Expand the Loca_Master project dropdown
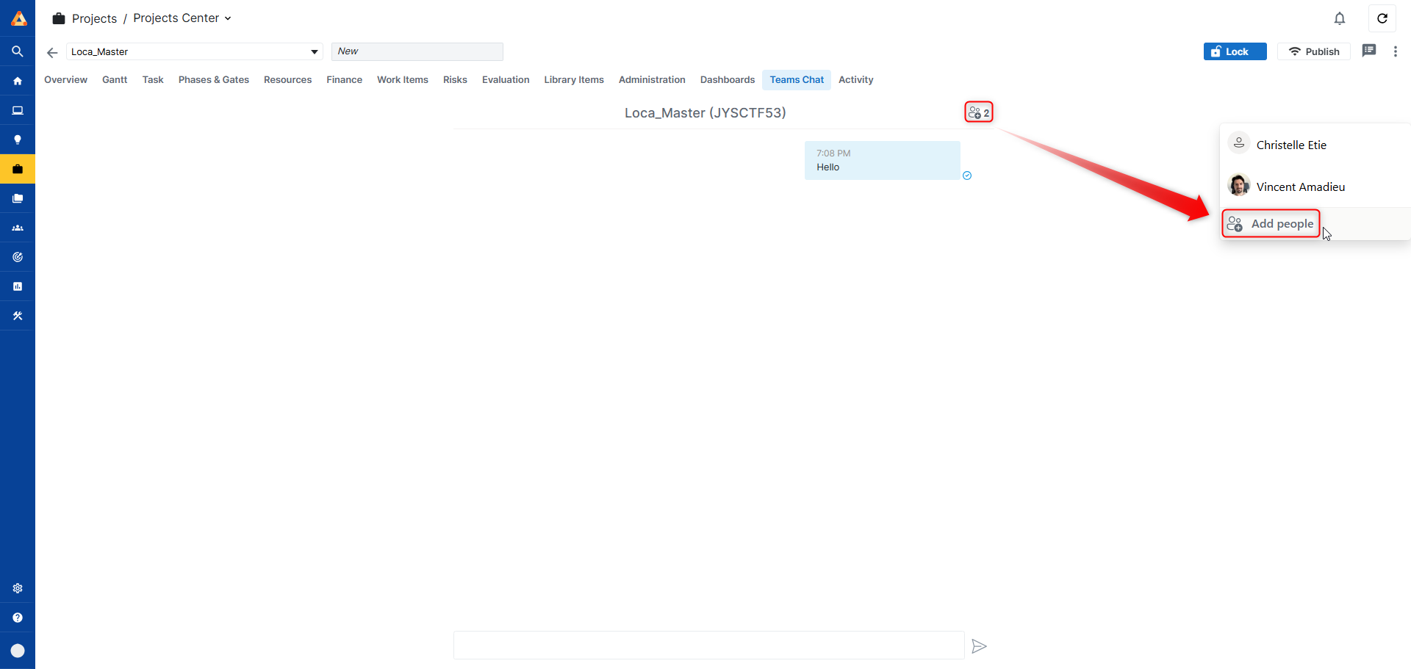1411x669 pixels. (314, 52)
